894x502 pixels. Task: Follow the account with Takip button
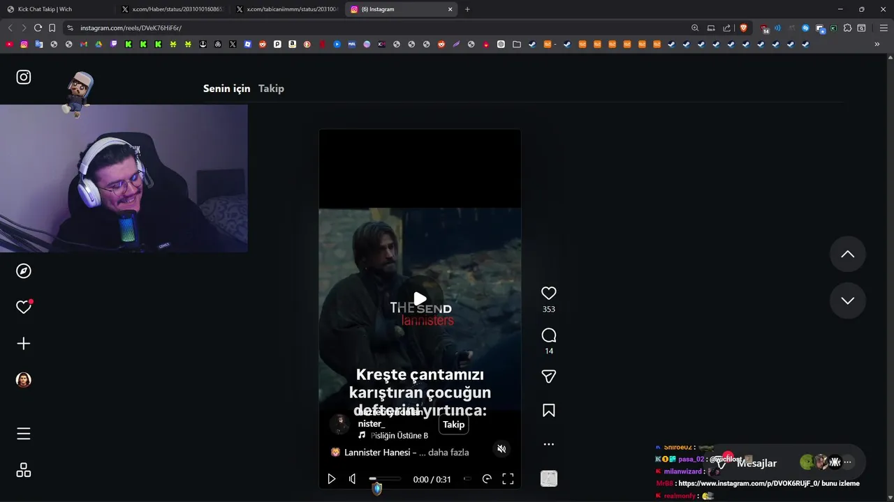tap(453, 425)
